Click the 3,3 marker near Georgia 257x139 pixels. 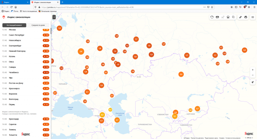point(102,115)
